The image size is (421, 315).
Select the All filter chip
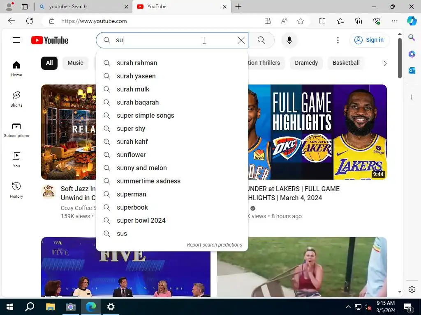click(x=49, y=63)
